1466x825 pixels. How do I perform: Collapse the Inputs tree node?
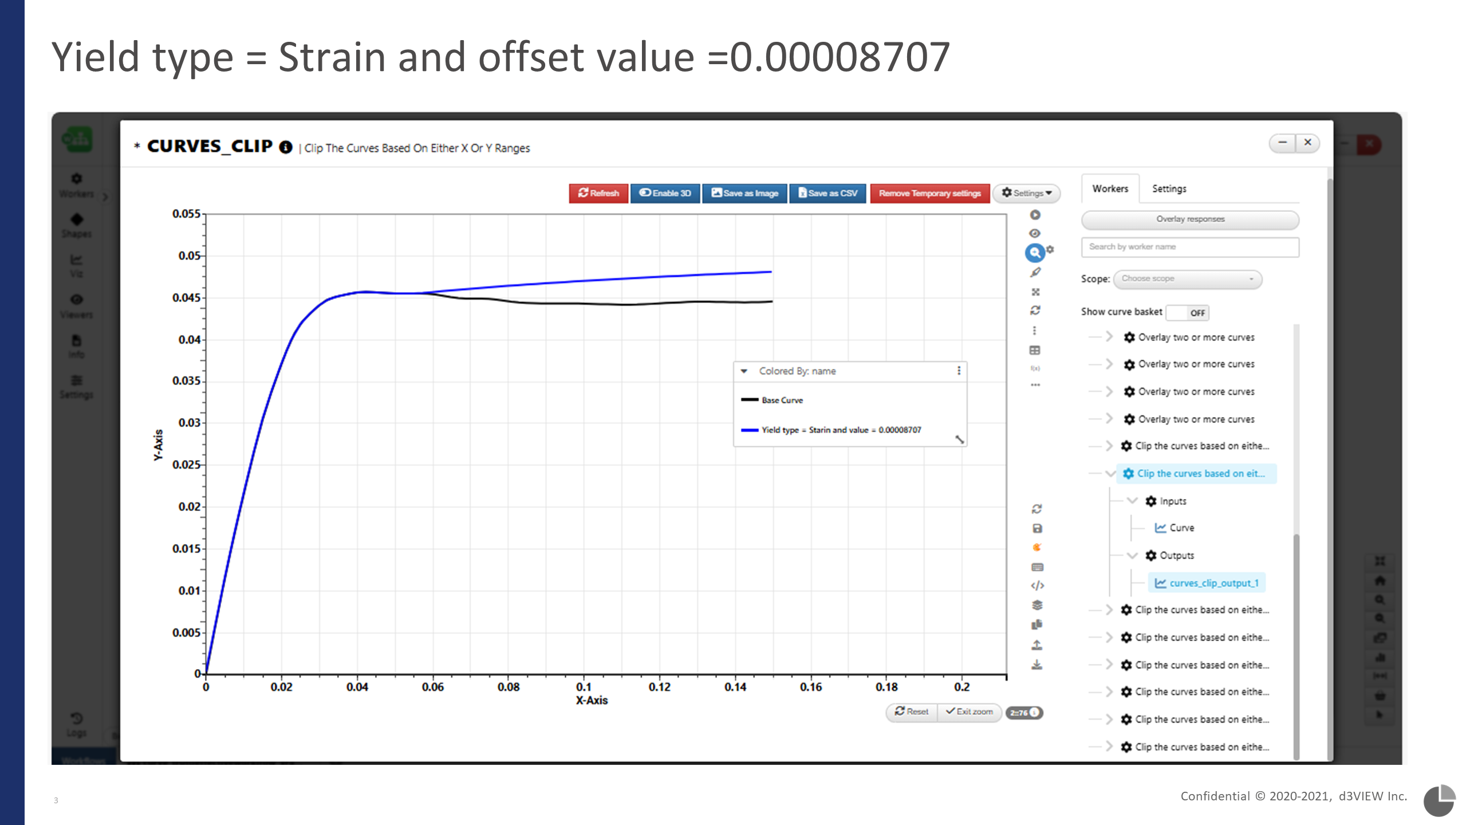[1132, 501]
